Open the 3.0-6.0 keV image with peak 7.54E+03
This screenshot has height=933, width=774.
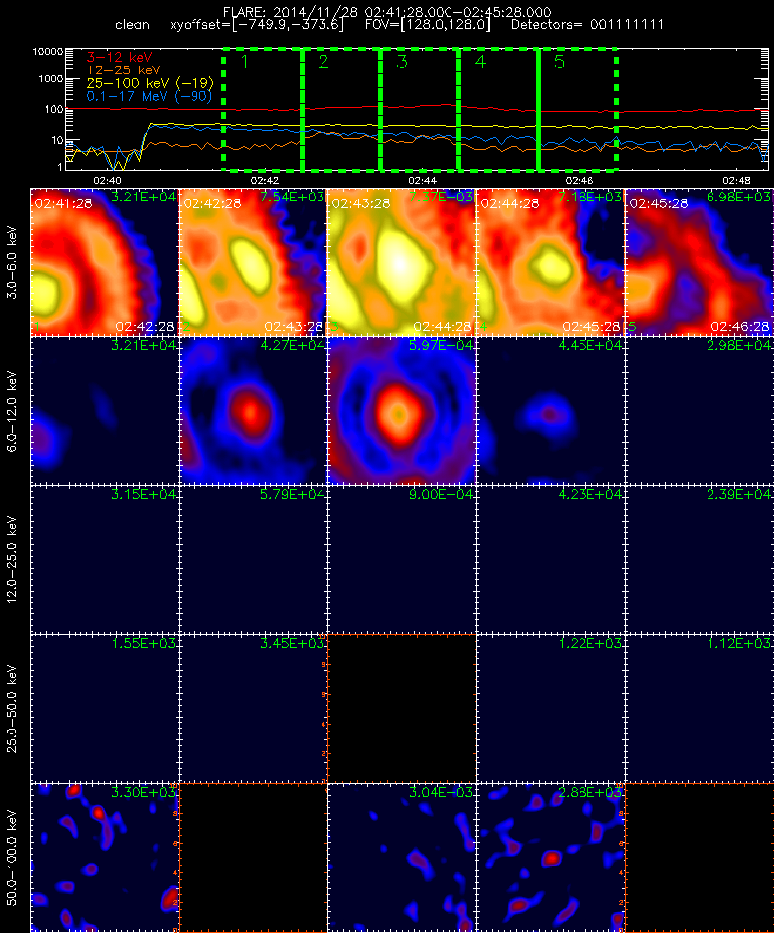click(x=253, y=262)
